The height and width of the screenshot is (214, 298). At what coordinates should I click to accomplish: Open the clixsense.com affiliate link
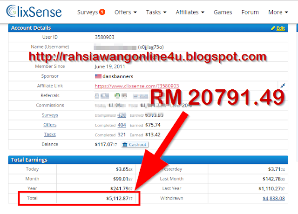137,86
